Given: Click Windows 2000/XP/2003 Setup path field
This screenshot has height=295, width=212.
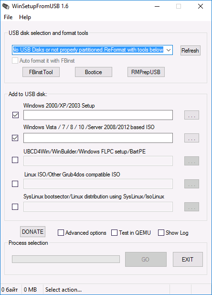Looking at the screenshot, I should click(x=98, y=115).
